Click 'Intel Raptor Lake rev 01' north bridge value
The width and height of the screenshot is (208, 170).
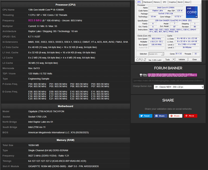pos(41,122)
